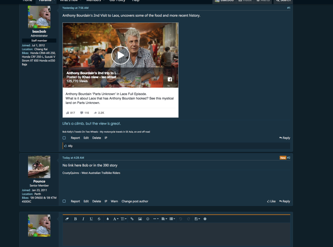Click the 'Today at 4:28 AM' timestamp
The height and width of the screenshot is (247, 333).
[73, 158]
